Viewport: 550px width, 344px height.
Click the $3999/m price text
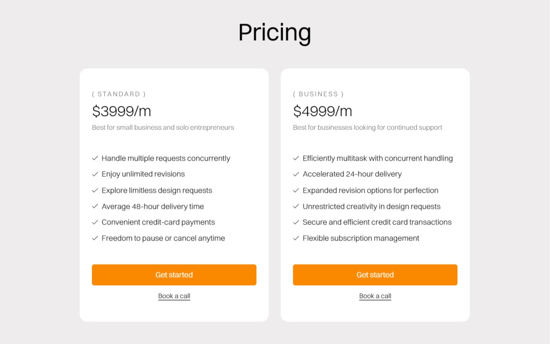pos(121,111)
